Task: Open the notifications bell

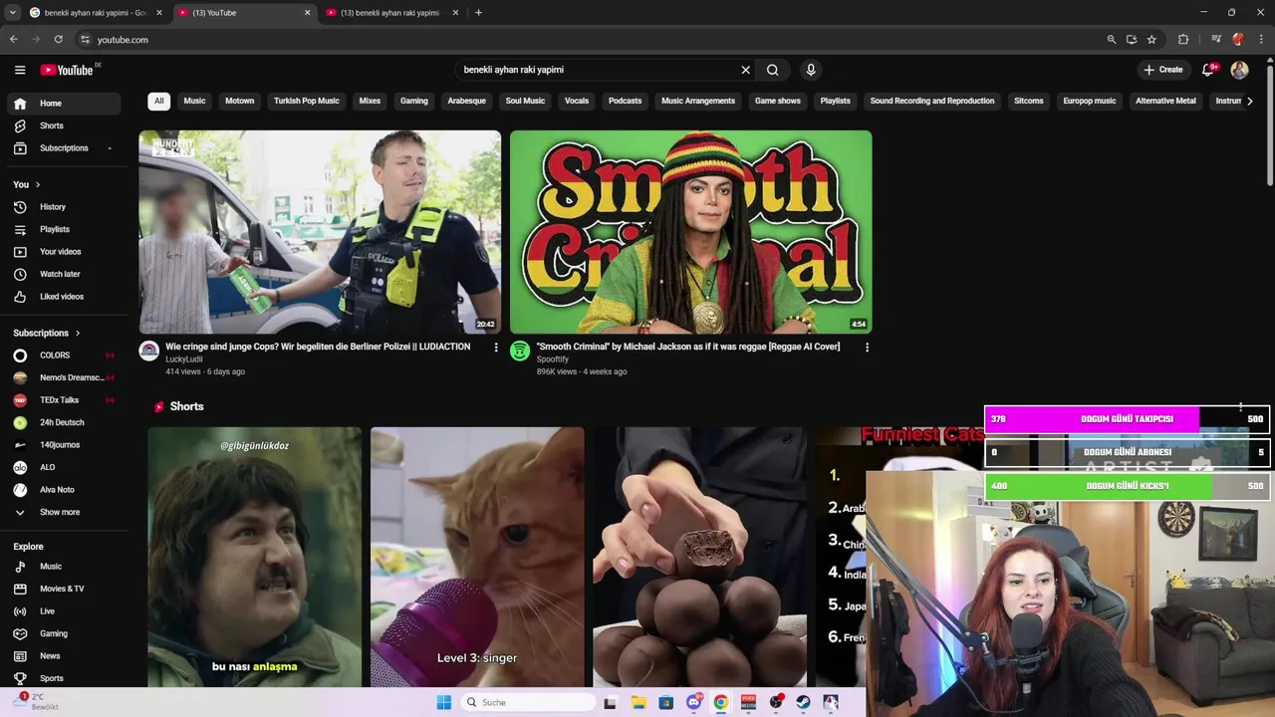Action: tap(1208, 70)
